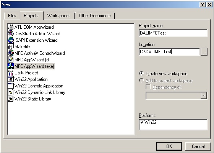
Task: Pick the Win32 Static Library icon
Action: click(11, 99)
